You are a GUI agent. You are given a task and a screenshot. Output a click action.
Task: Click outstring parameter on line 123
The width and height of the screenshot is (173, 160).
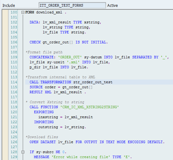pyautogui.click(x=48, y=127)
